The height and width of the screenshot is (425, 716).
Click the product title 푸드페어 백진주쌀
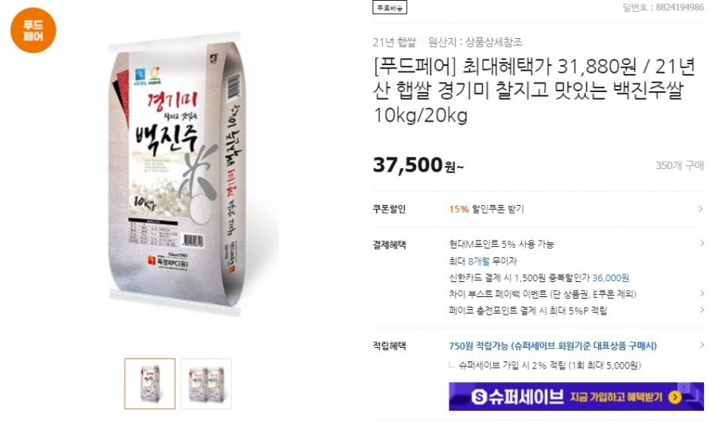(x=535, y=91)
